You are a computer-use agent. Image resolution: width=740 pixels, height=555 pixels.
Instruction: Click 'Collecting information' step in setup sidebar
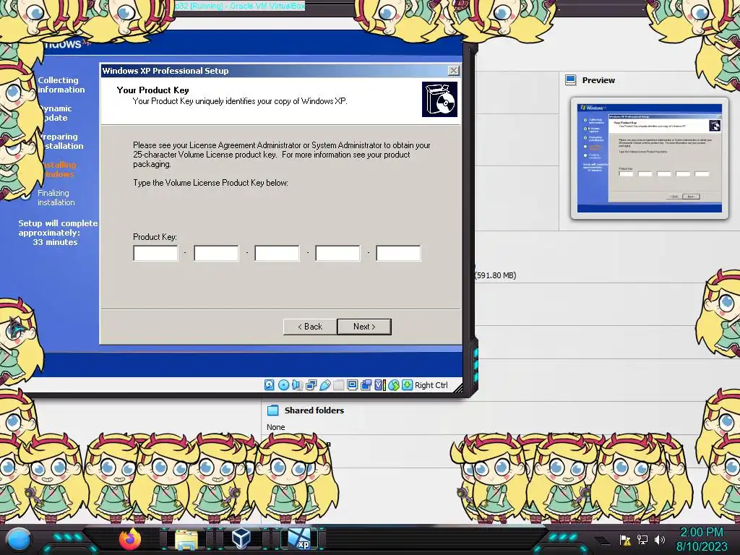[61, 85]
